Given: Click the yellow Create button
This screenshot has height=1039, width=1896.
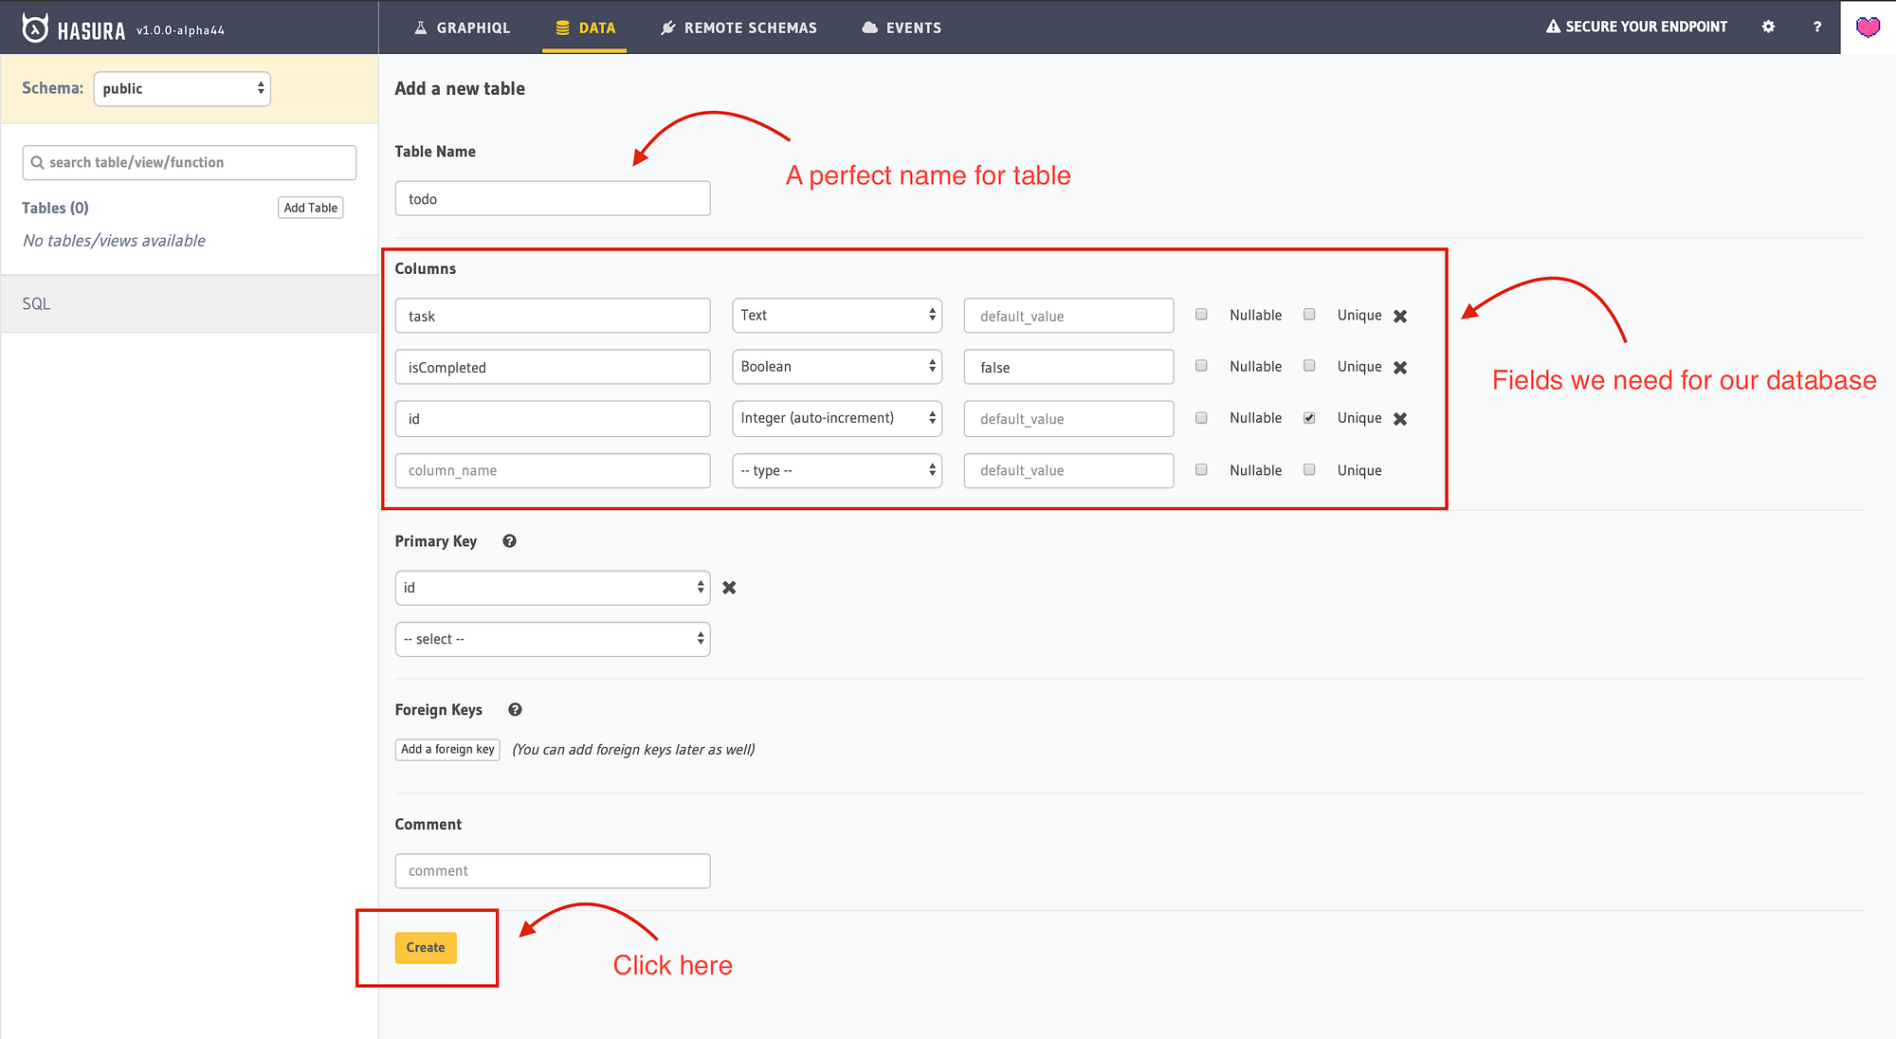Looking at the screenshot, I should click(426, 947).
